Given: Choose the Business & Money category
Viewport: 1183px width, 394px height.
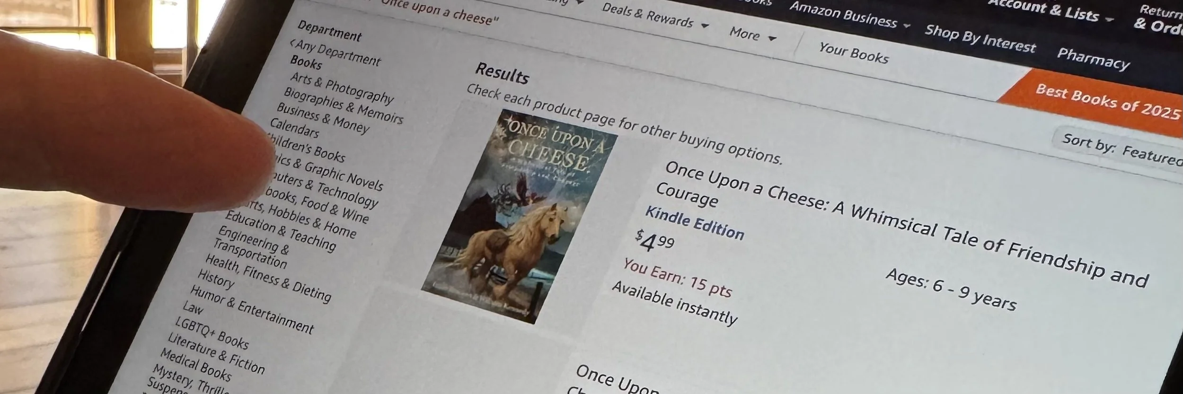Looking at the screenshot, I should point(322,119).
